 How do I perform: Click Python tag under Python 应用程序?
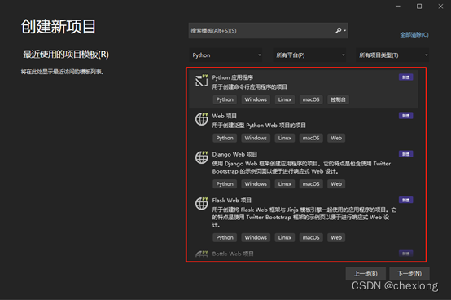(225, 99)
